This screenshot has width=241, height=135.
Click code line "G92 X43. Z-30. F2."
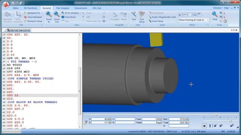coord(24,82)
